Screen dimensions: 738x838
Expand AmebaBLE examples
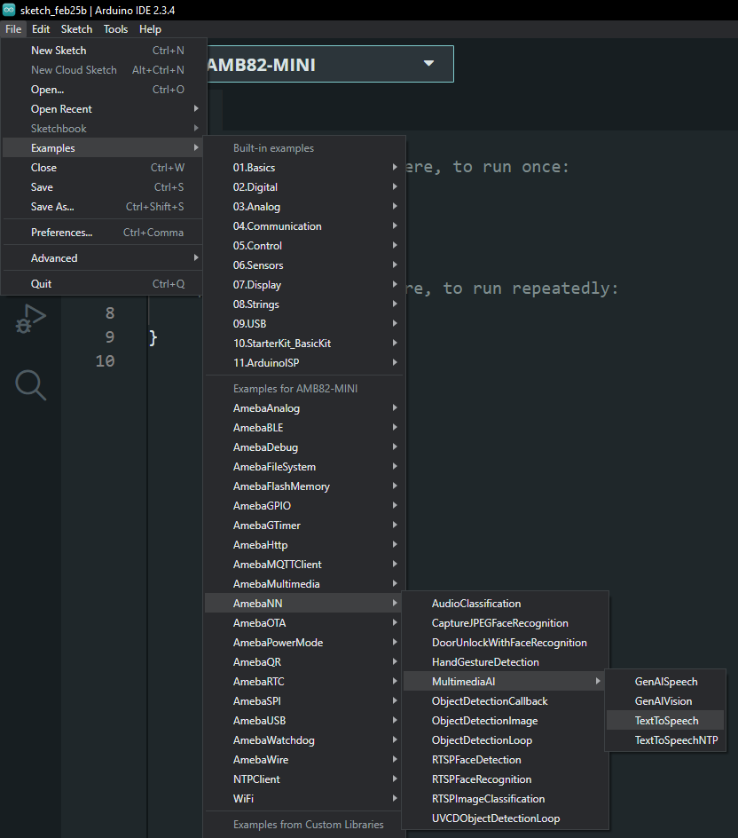pos(304,428)
